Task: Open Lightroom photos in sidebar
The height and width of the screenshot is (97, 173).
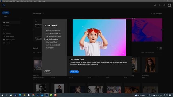Action: (x=10, y=40)
